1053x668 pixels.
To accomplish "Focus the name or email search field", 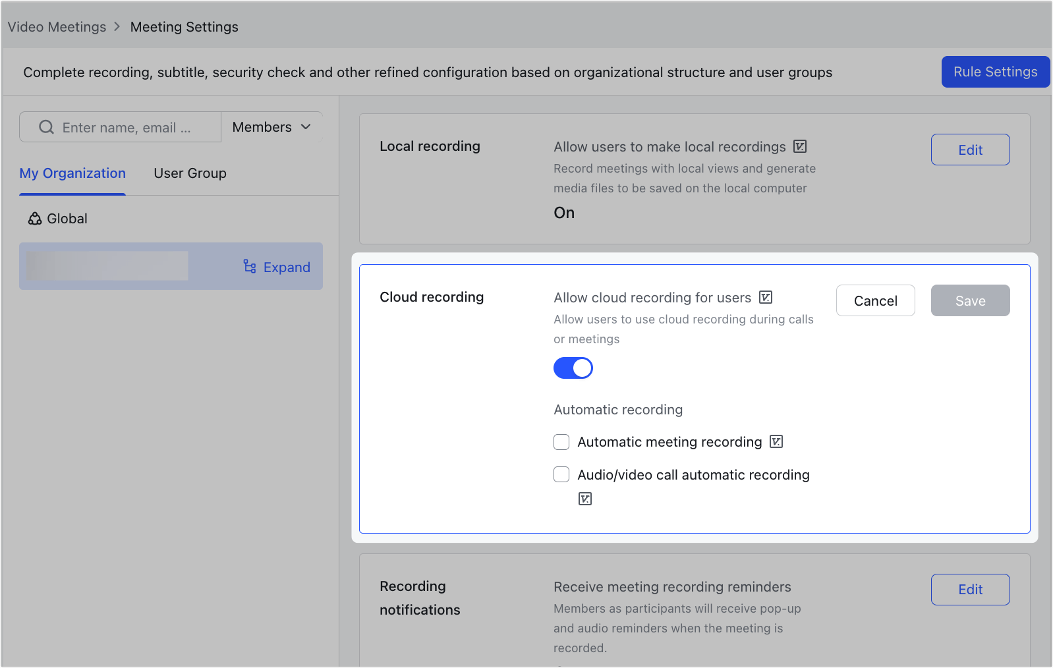I will coord(120,127).
